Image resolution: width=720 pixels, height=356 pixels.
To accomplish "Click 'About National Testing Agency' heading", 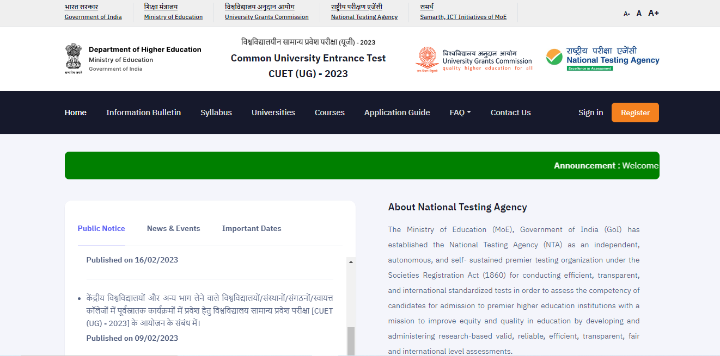I will (457, 207).
